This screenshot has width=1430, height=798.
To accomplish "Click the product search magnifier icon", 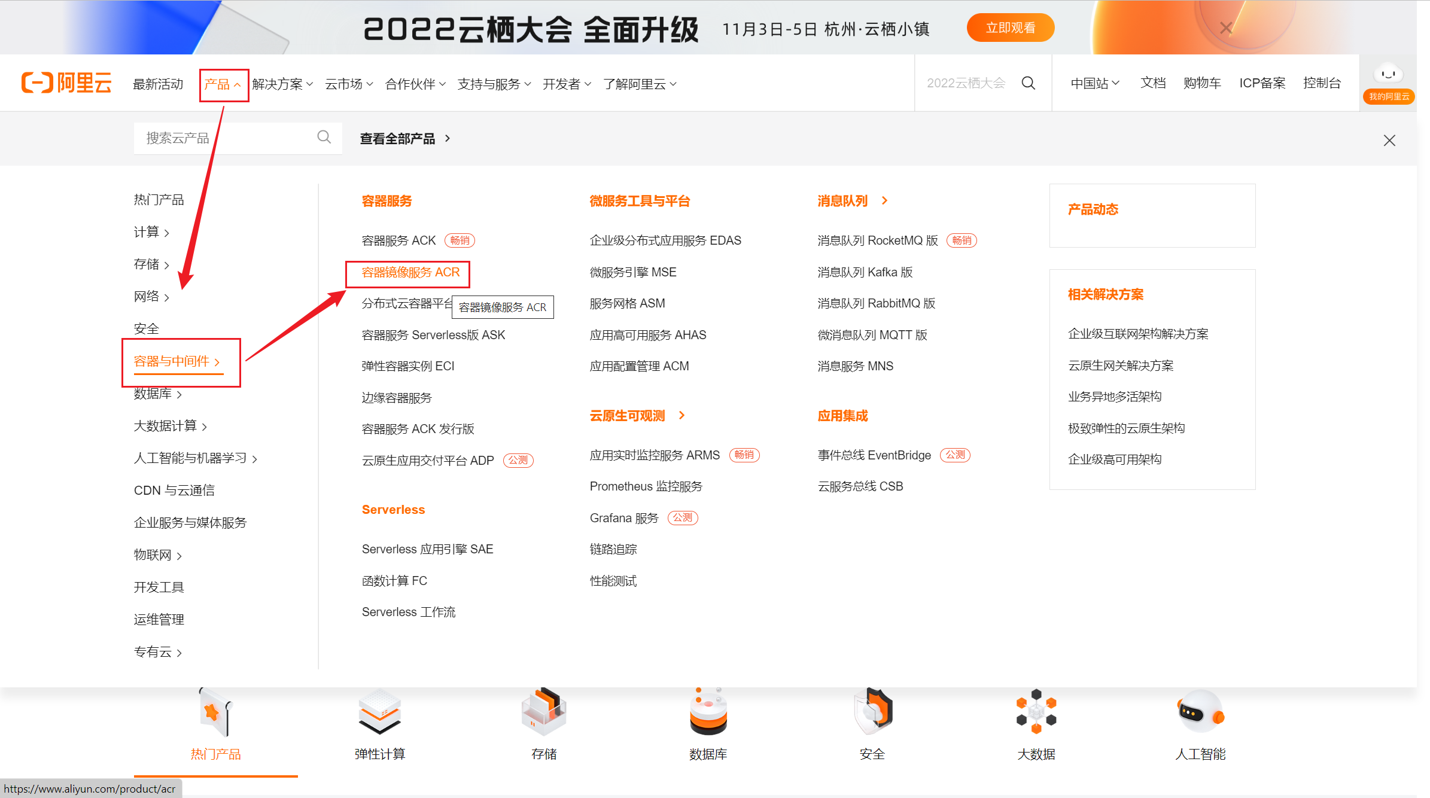I will coord(324,138).
